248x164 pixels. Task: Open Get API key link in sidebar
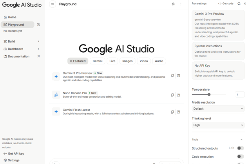pos(16,153)
